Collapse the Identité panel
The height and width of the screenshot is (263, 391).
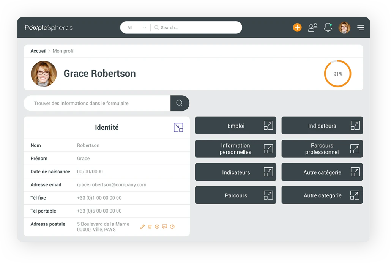pos(178,128)
